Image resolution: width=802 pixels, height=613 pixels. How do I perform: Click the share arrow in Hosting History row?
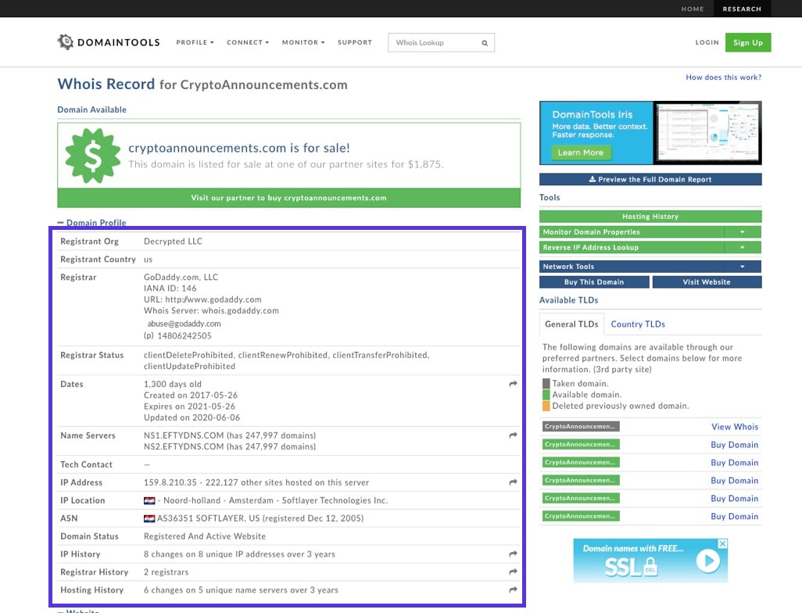pyautogui.click(x=513, y=590)
